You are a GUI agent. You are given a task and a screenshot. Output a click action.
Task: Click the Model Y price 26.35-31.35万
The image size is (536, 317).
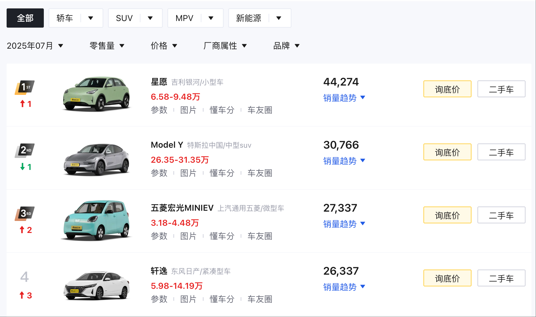point(180,160)
